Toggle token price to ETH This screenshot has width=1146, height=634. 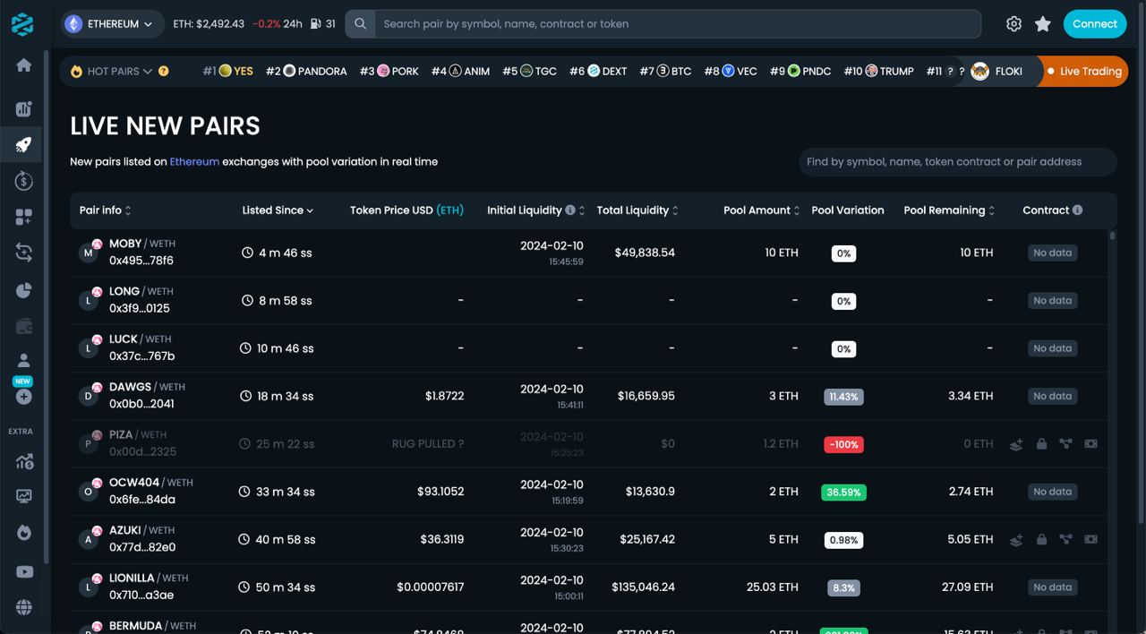pos(449,210)
